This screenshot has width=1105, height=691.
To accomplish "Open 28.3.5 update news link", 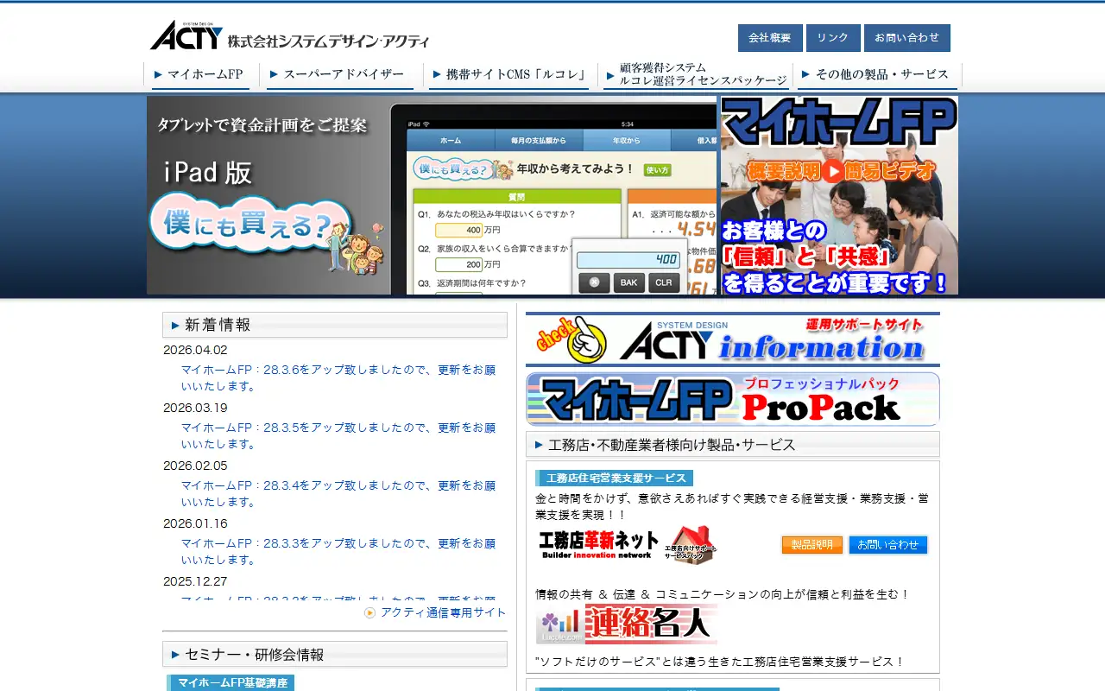I will tap(338, 436).
